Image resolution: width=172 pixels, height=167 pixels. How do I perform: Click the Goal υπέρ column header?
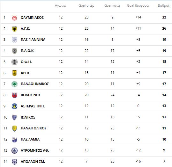tap(86, 5)
